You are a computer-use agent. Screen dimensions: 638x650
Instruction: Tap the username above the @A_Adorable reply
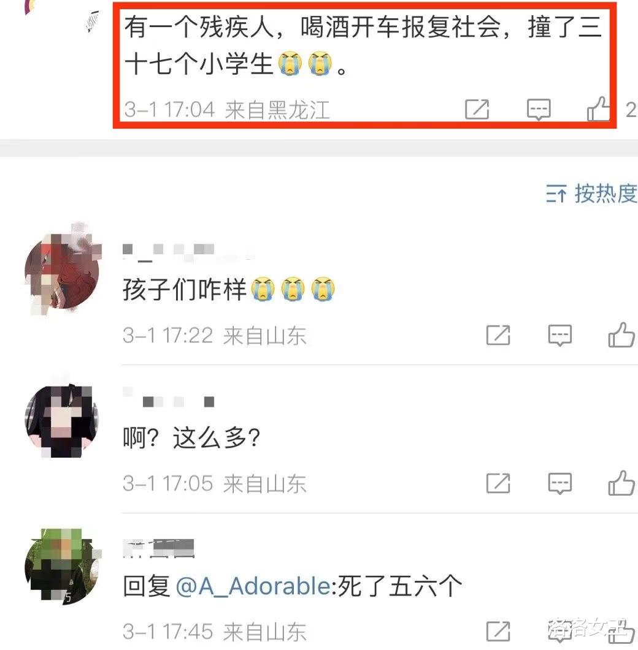click(x=158, y=548)
